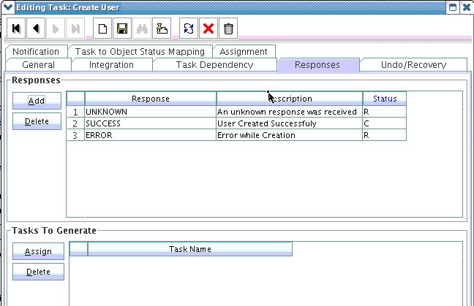Refresh the form with blue arrows icon
Viewport: 474px width, 306px height.
click(x=189, y=28)
